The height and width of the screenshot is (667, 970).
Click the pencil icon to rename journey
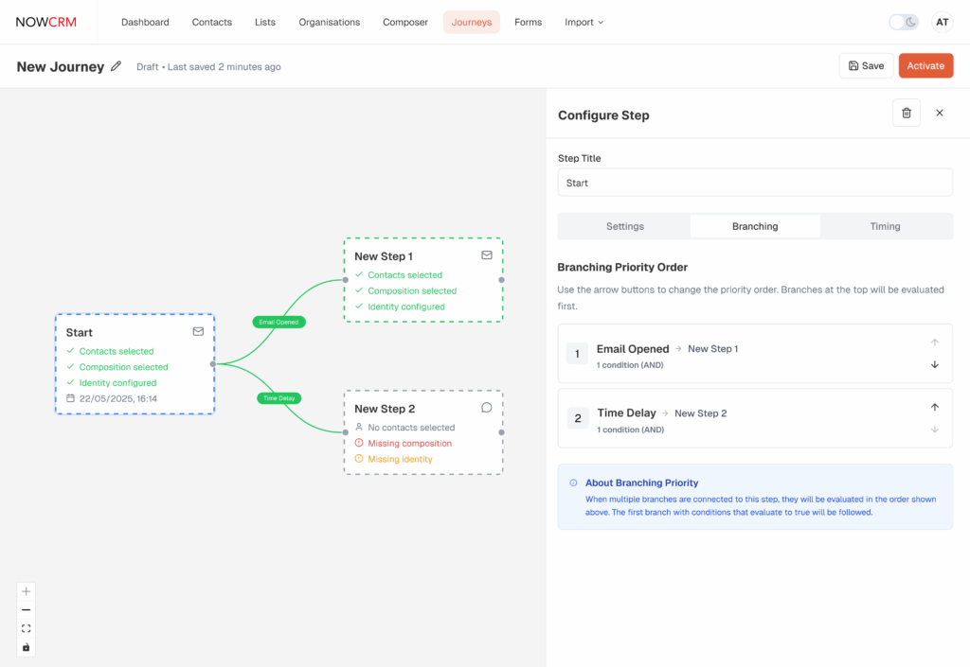point(117,66)
